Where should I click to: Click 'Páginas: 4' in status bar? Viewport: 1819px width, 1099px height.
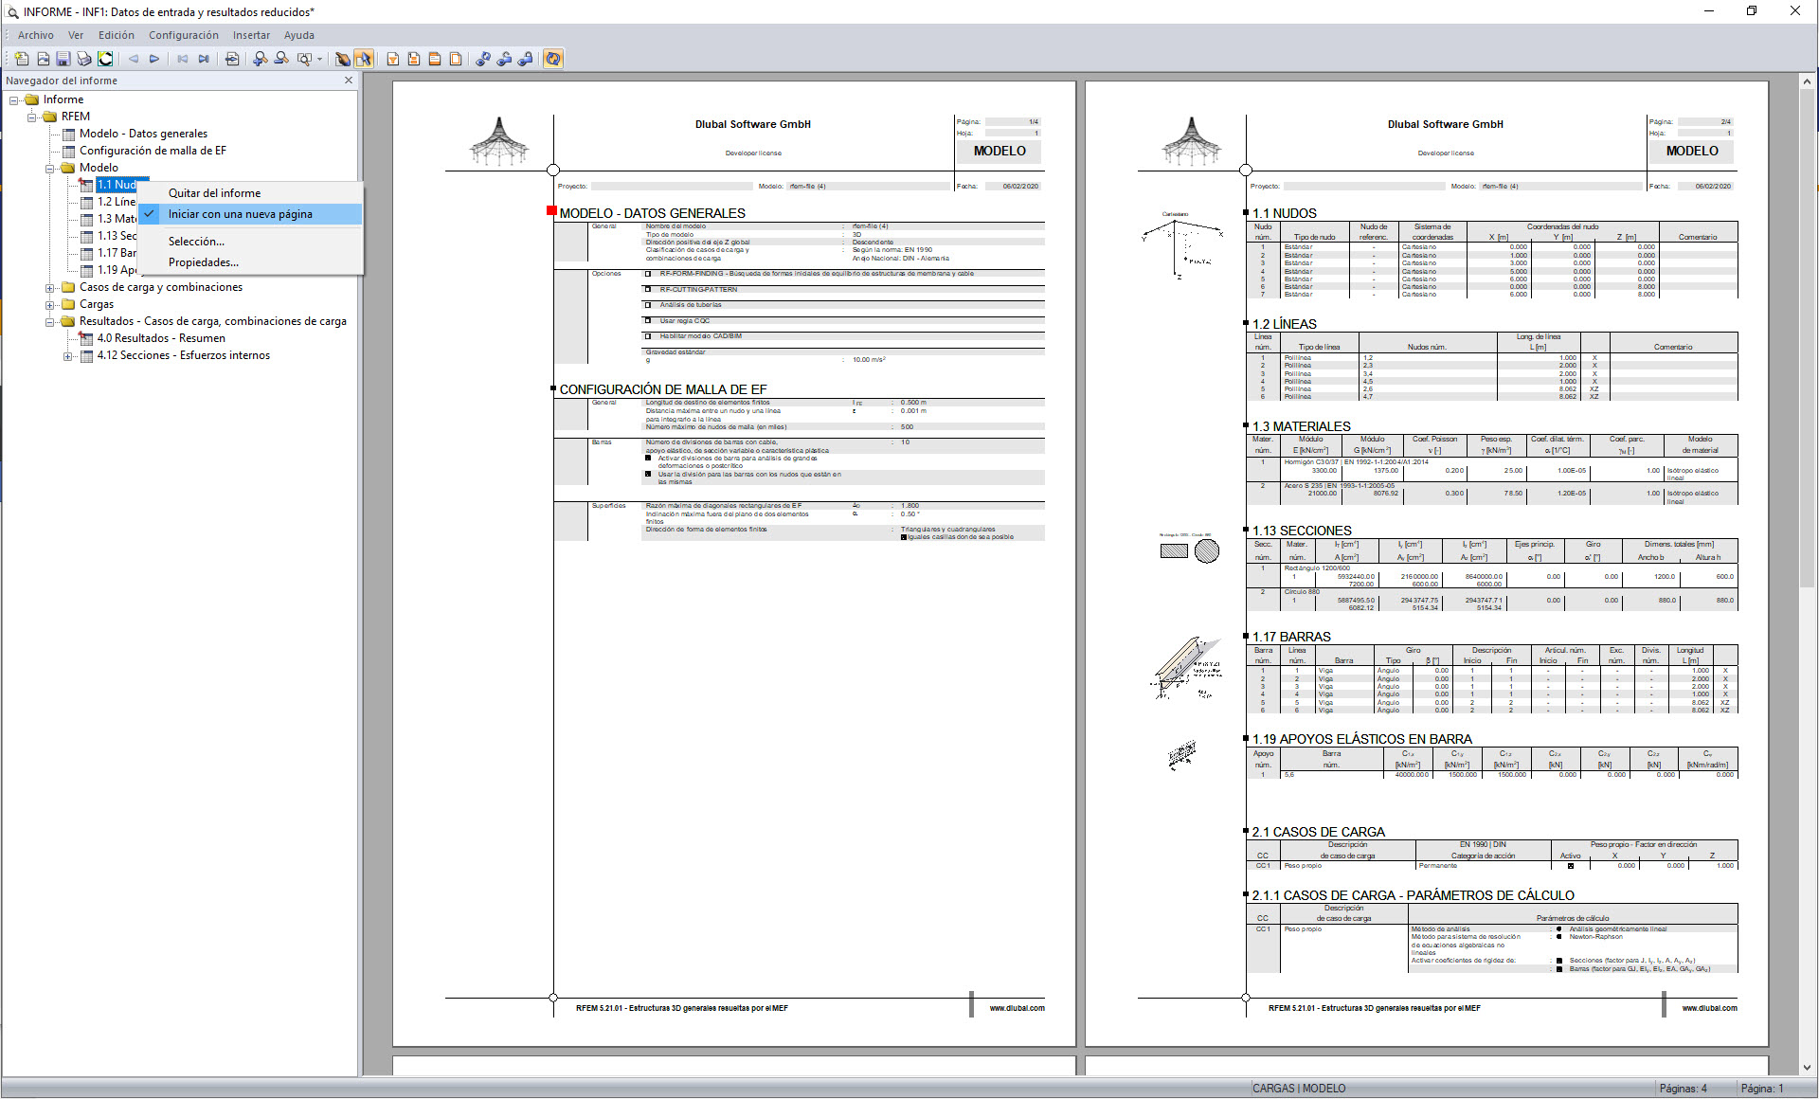[x=1683, y=1089]
